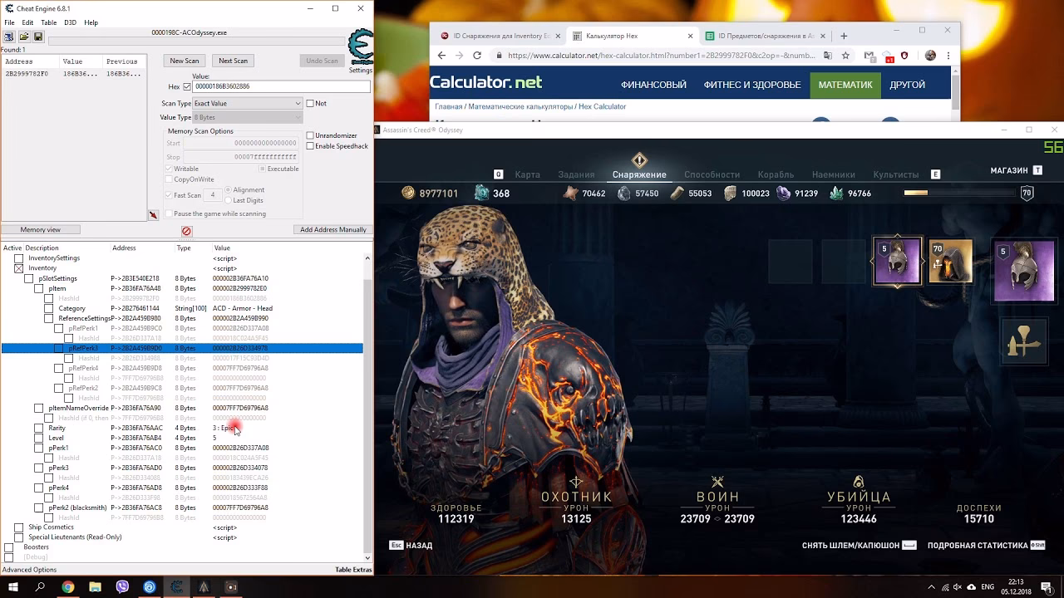
Task: Toggle the pItem tree row checkbox
Action: [x=38, y=288]
